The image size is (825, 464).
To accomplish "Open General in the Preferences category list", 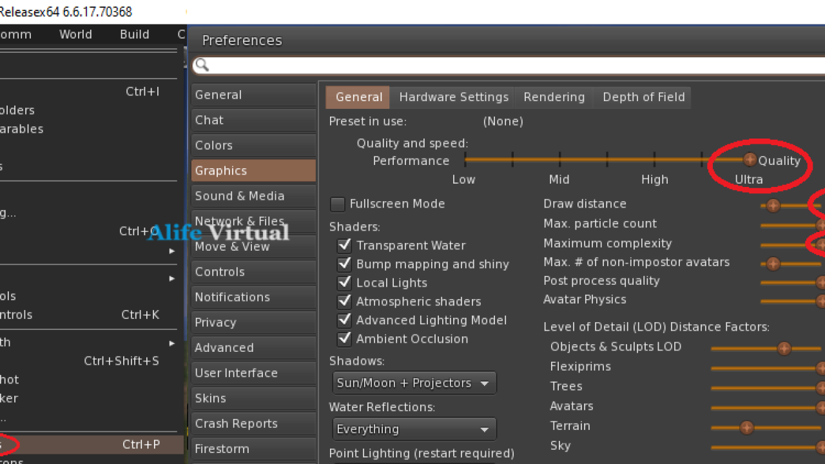I will pos(253,95).
